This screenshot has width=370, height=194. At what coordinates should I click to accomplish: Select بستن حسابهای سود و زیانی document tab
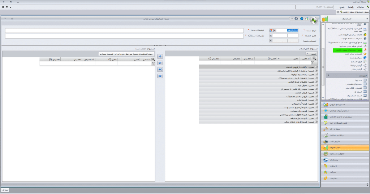click(x=353, y=12)
